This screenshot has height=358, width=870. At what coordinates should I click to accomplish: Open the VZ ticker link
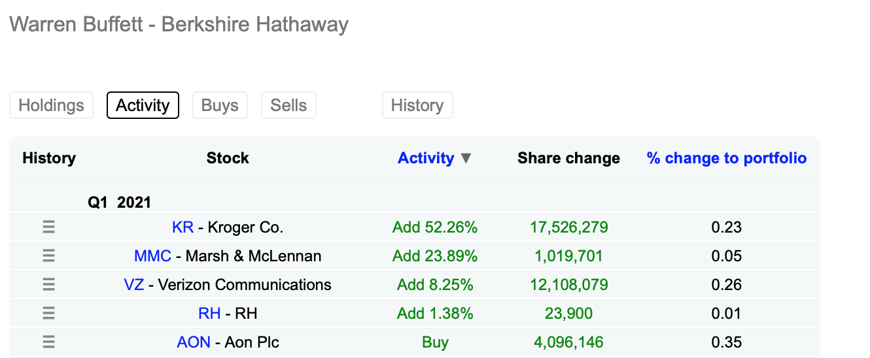134,285
